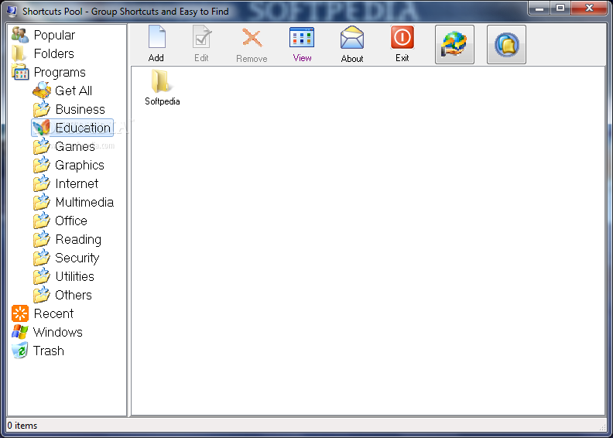The image size is (613, 438).
Task: Click the Add toolbar icon
Action: point(157,37)
